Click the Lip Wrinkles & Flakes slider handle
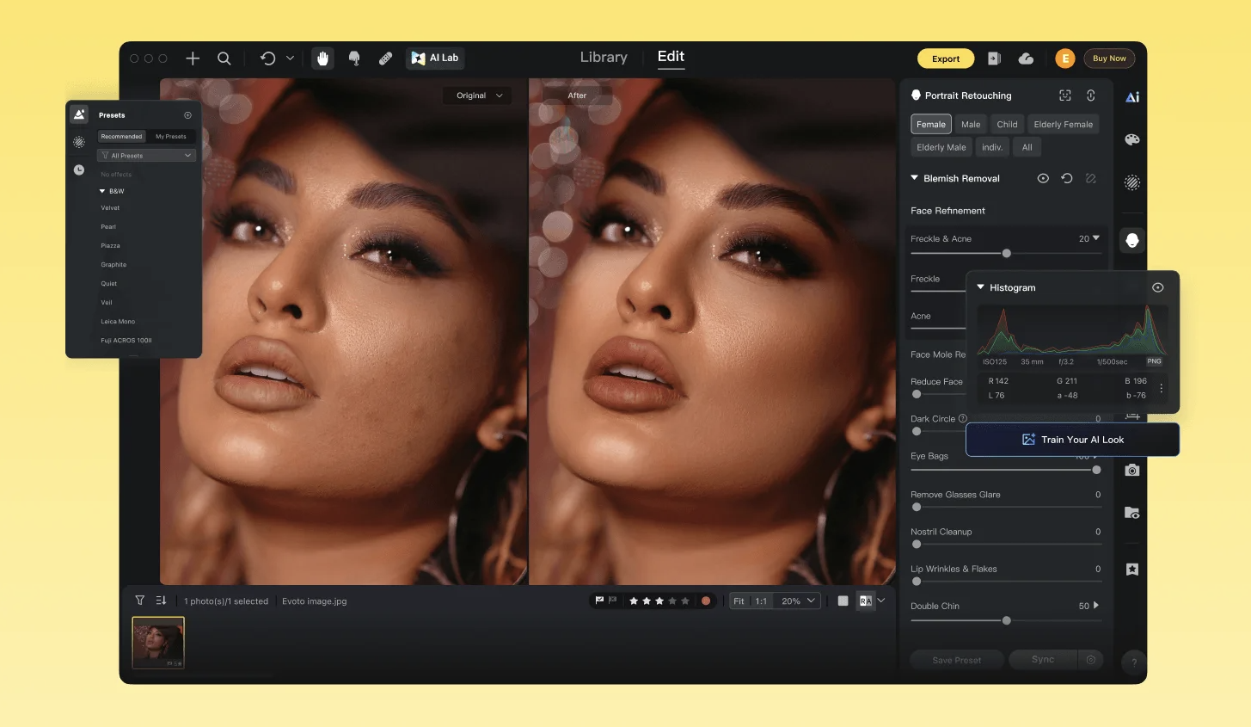1251x727 pixels. 917,582
